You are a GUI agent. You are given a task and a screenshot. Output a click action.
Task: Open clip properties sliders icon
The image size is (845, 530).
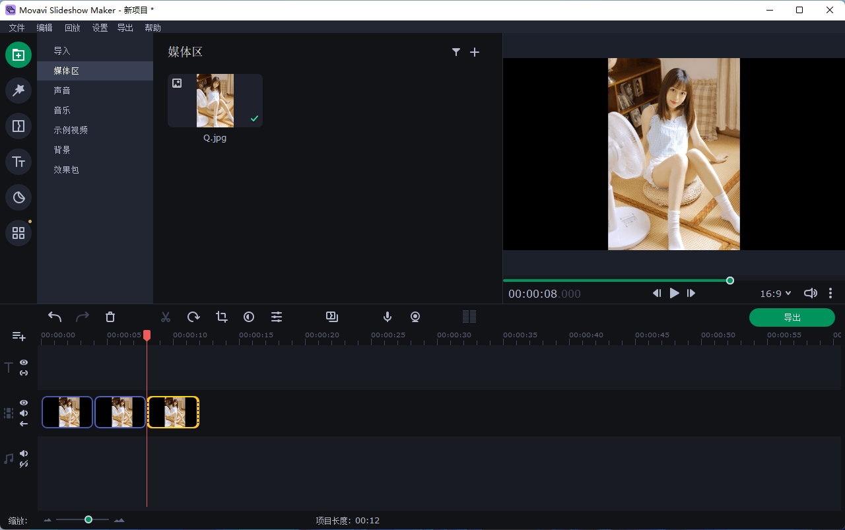click(277, 317)
